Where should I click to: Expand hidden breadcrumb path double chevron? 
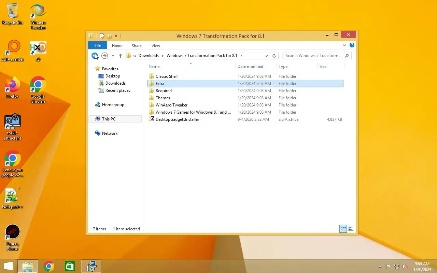pos(135,56)
